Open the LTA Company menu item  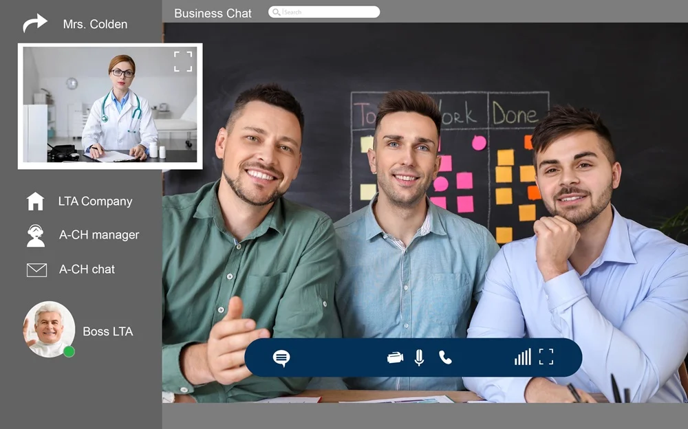(x=95, y=201)
